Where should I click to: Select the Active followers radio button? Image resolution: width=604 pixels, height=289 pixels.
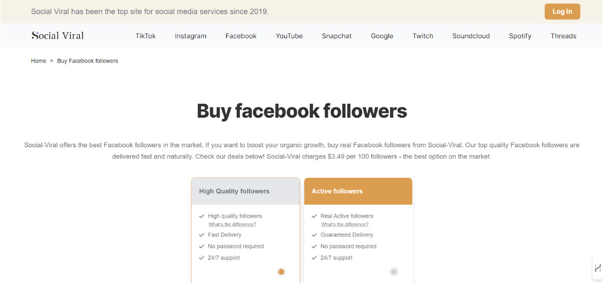(x=394, y=272)
